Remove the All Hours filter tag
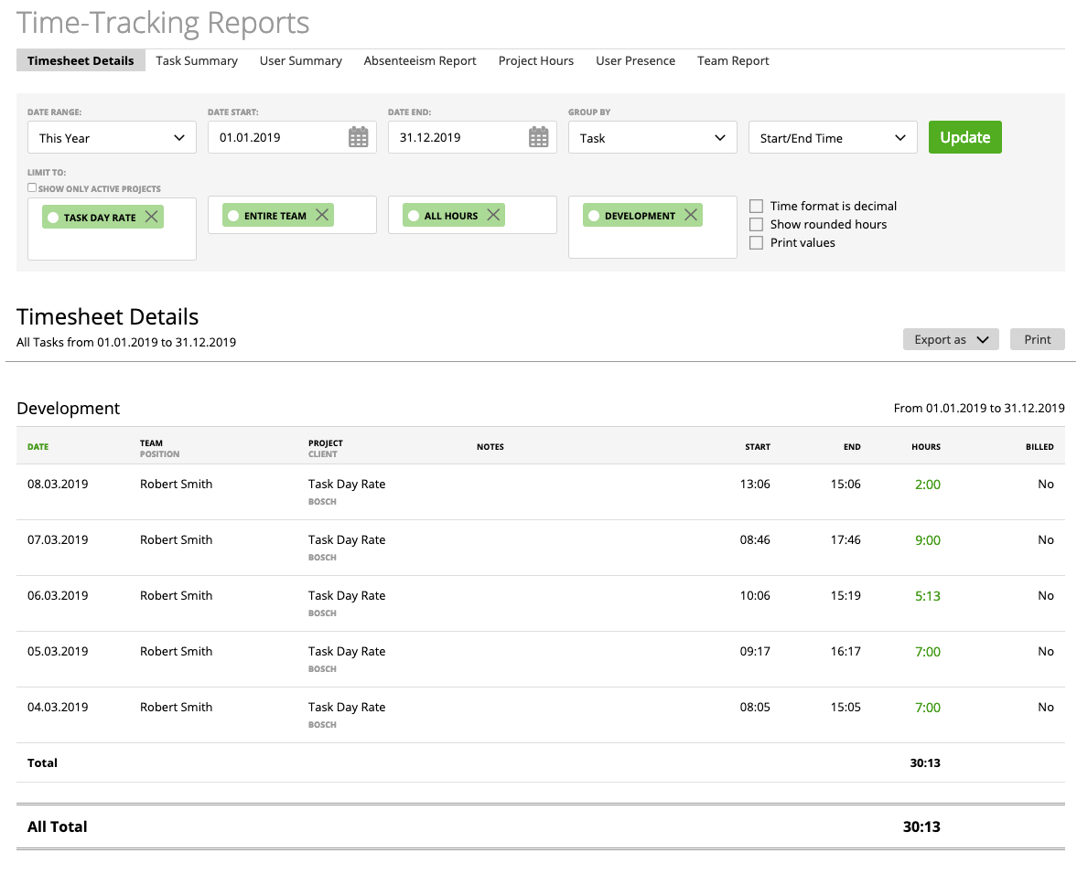 pos(493,215)
